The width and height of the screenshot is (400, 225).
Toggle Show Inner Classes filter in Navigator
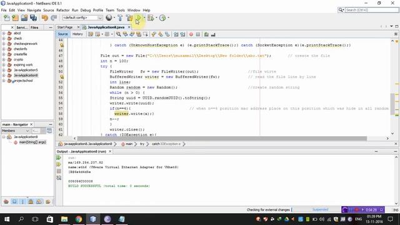tap(39, 202)
